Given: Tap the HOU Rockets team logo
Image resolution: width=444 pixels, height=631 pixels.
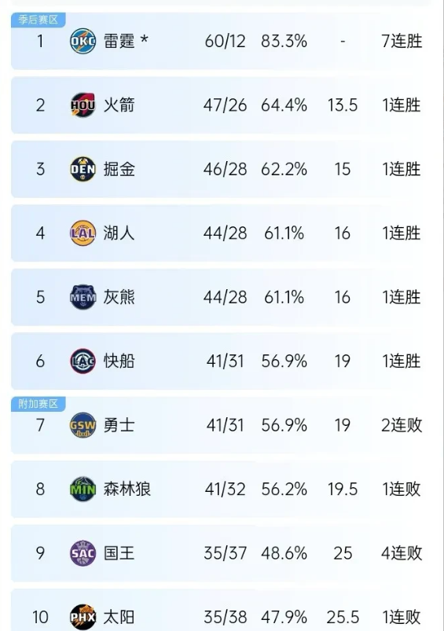Looking at the screenshot, I should pyautogui.click(x=83, y=105).
